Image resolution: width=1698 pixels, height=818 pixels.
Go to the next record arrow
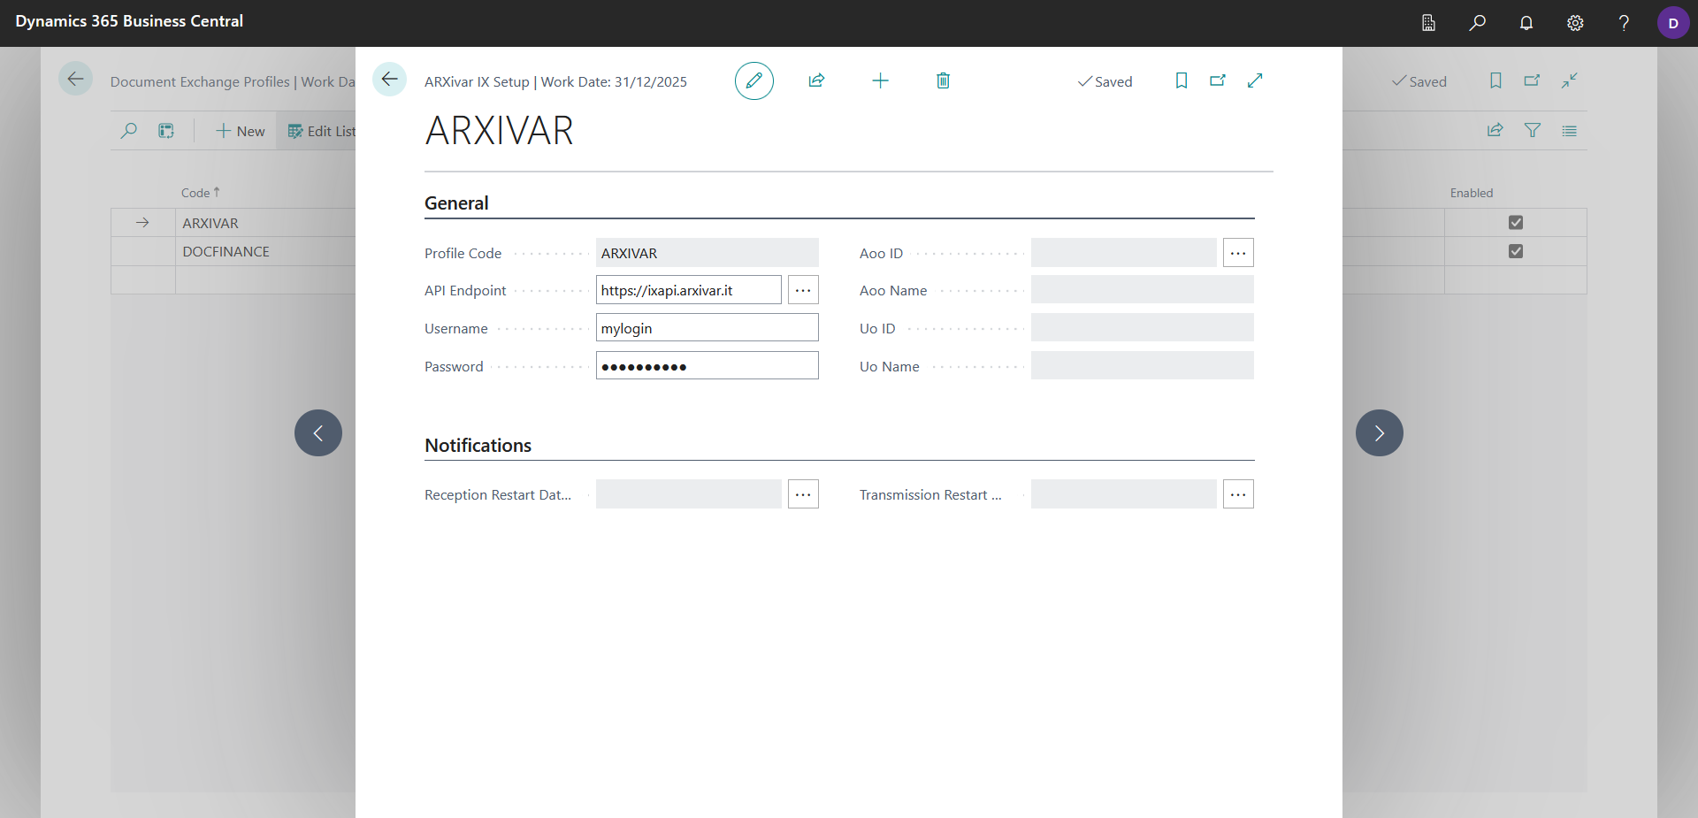(x=1380, y=432)
